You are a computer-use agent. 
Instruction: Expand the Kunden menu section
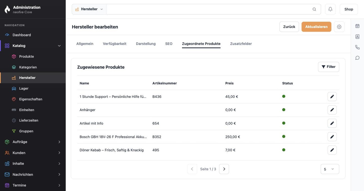[x=33, y=153]
